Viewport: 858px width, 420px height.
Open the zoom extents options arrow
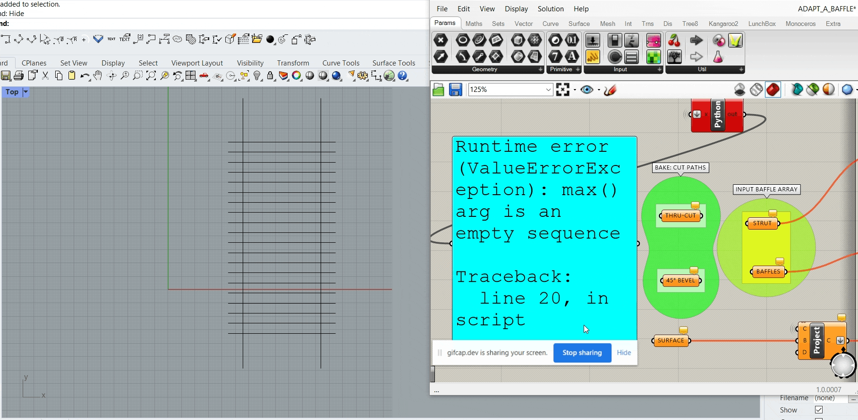[x=575, y=90]
